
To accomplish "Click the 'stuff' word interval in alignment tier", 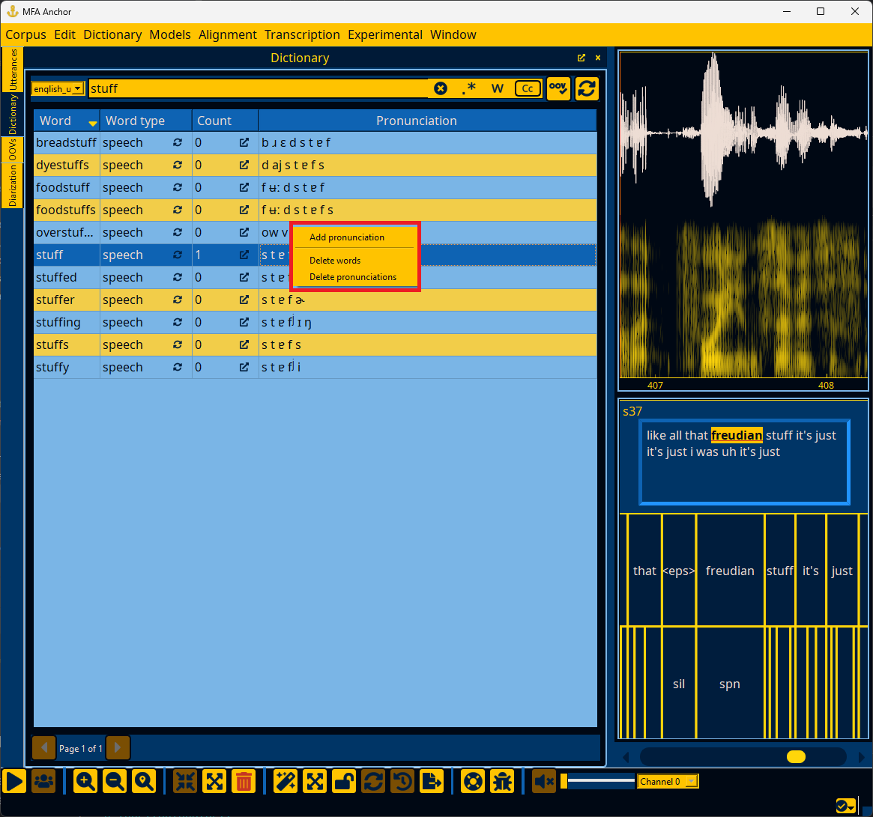I will tap(780, 571).
